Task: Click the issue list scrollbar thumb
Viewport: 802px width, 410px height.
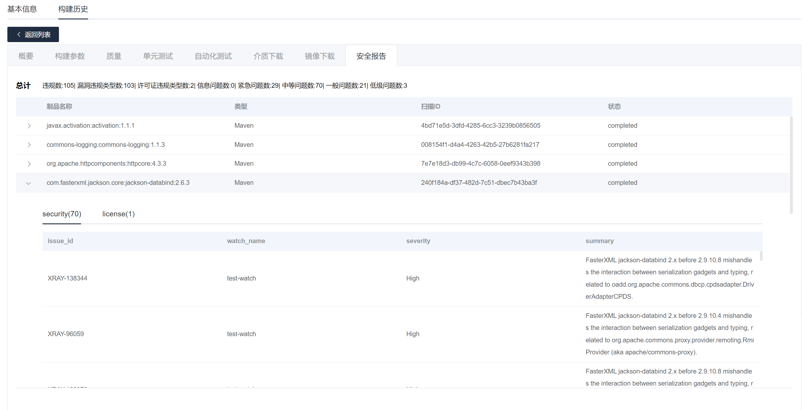Action: coord(761,255)
